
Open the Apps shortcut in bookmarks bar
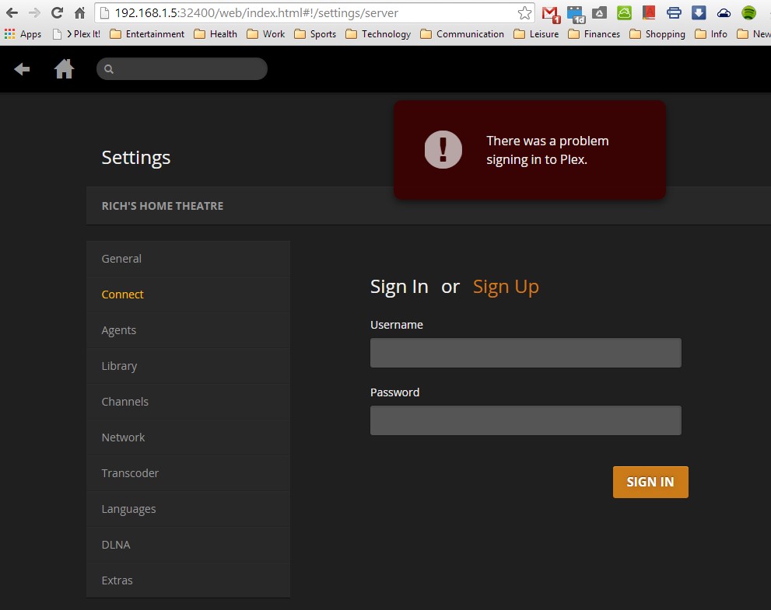[23, 34]
